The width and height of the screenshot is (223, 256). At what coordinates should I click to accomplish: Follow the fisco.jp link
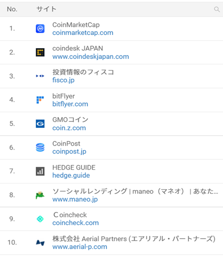tap(63, 80)
